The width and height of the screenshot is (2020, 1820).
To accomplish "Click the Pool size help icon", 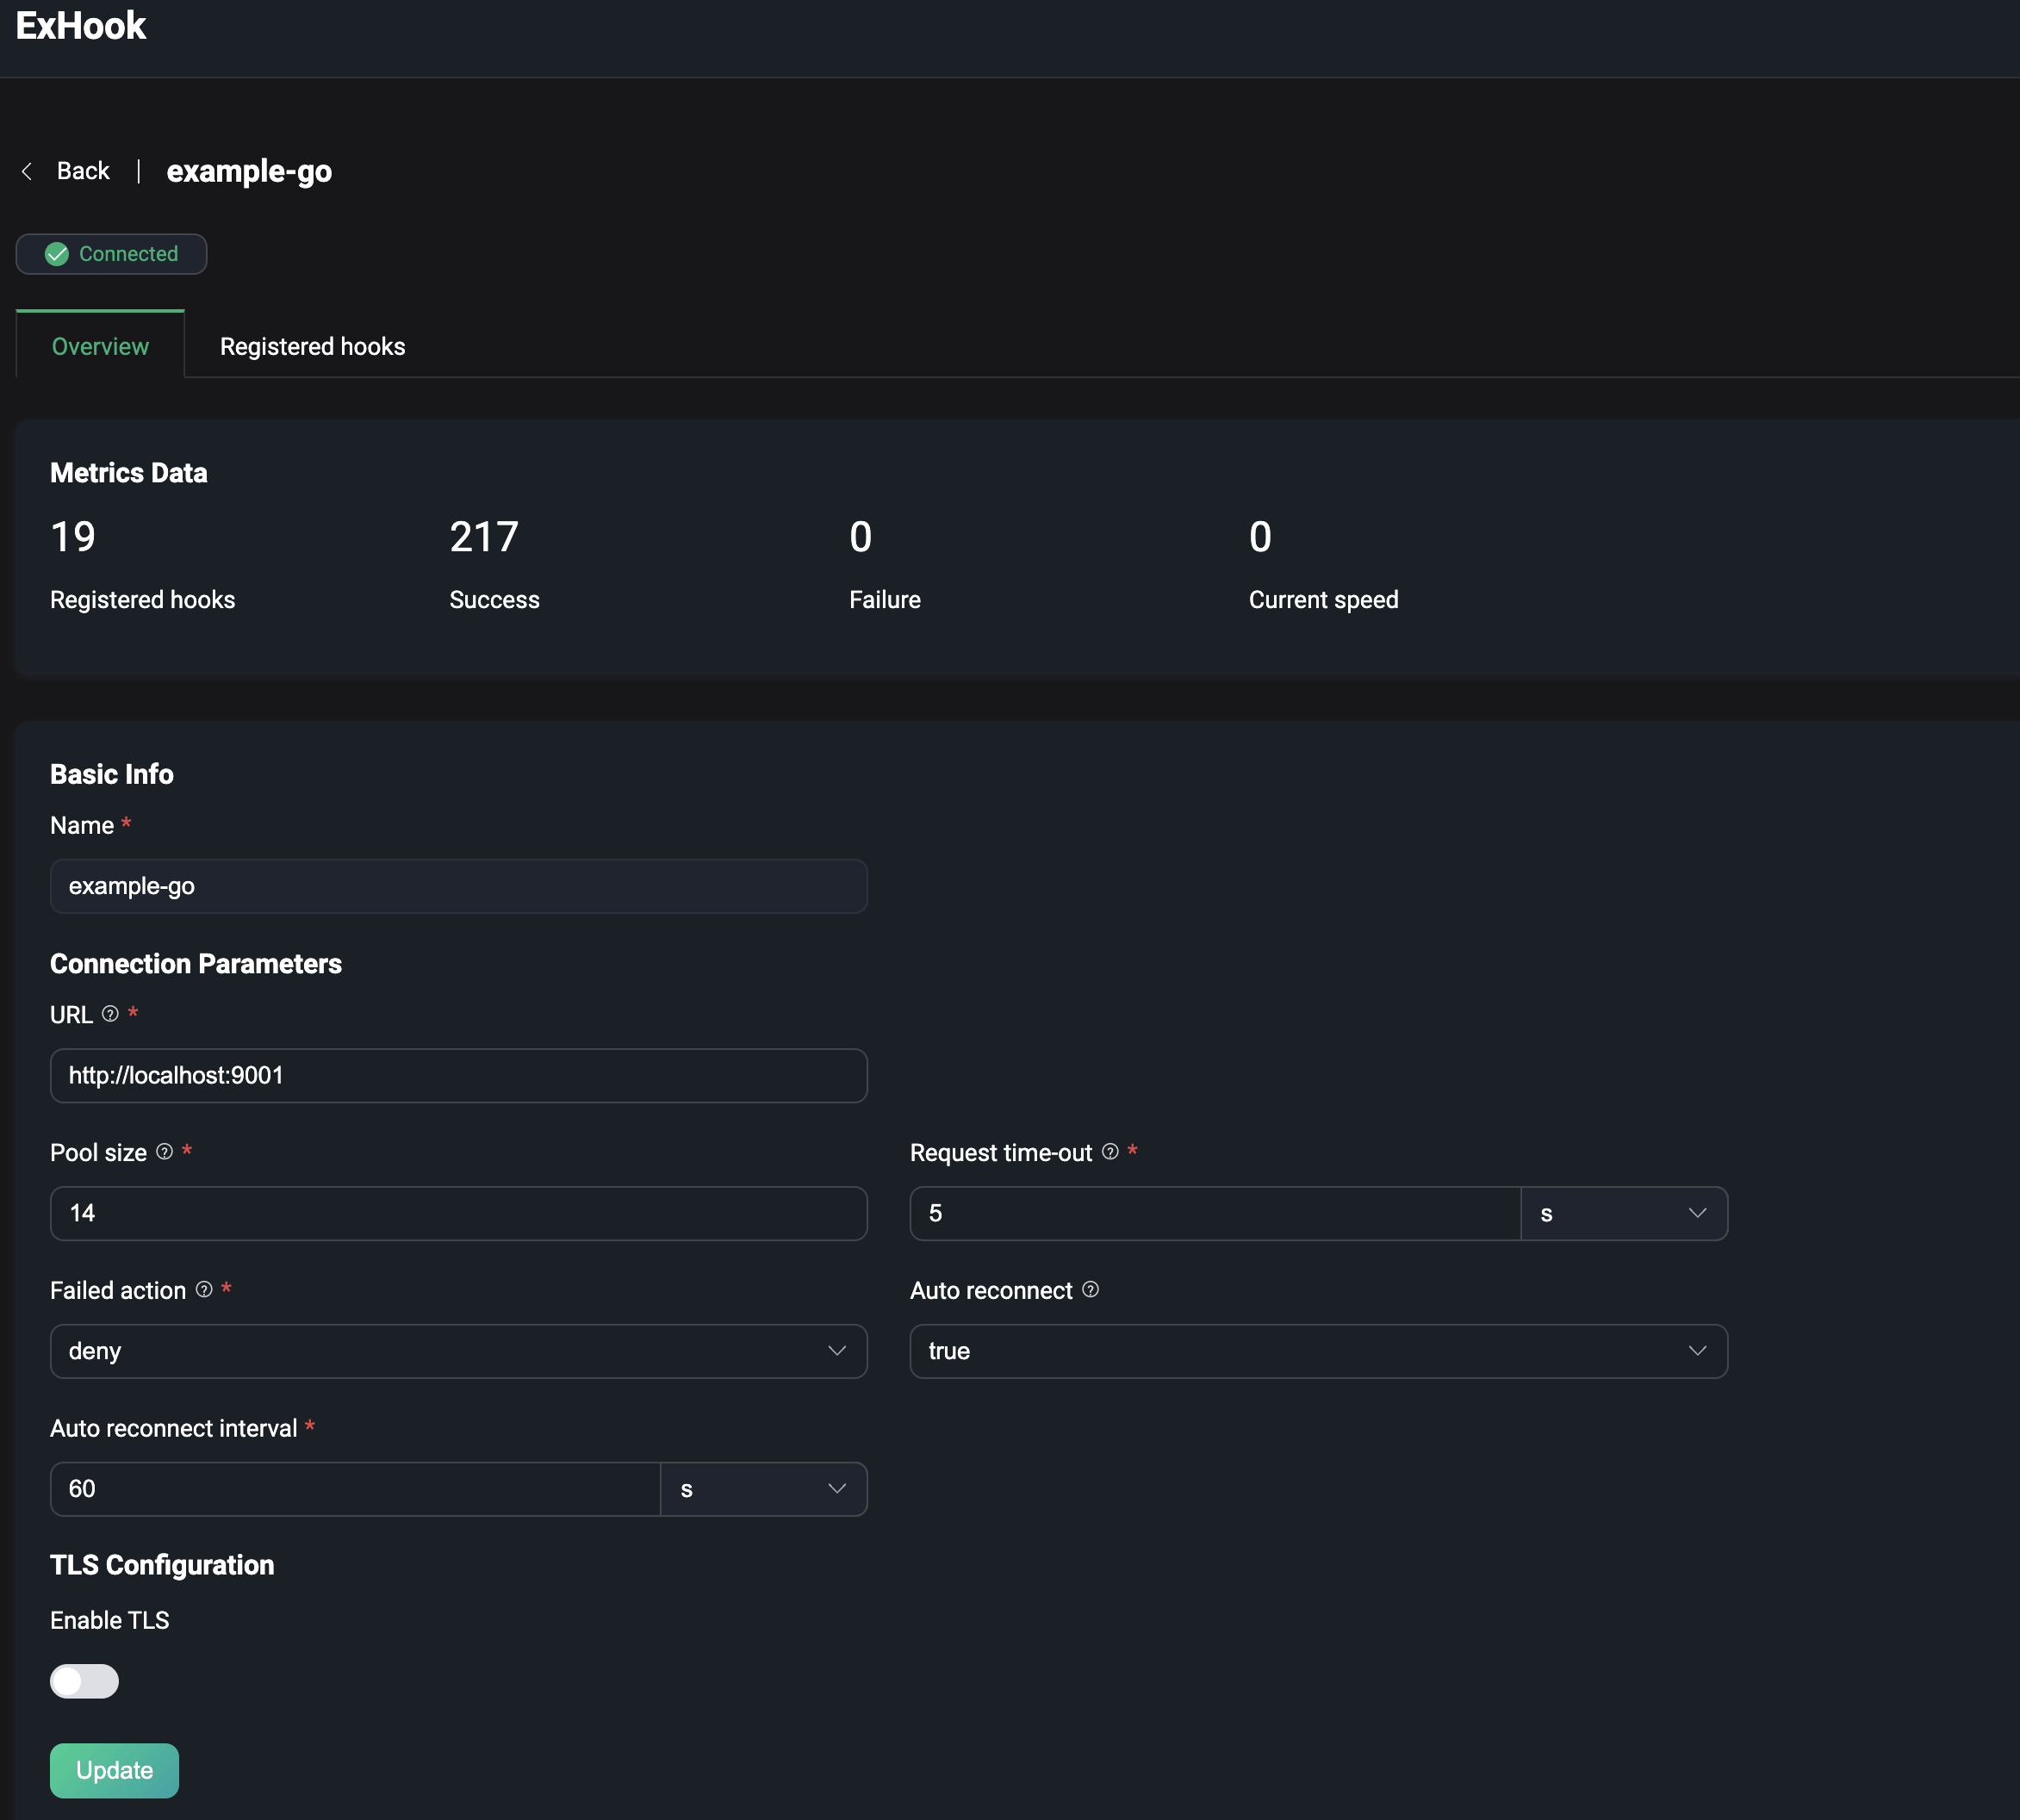I will (x=165, y=1152).
